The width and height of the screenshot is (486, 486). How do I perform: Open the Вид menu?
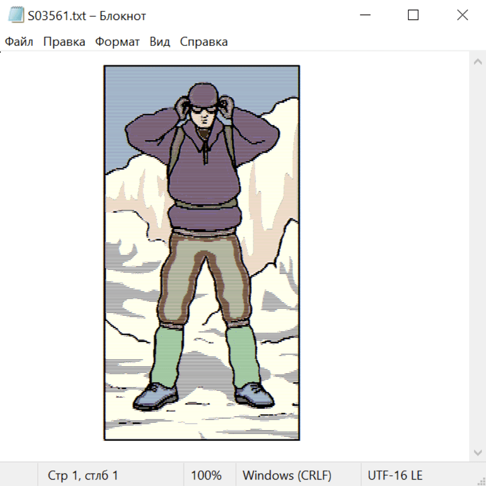pyautogui.click(x=159, y=42)
